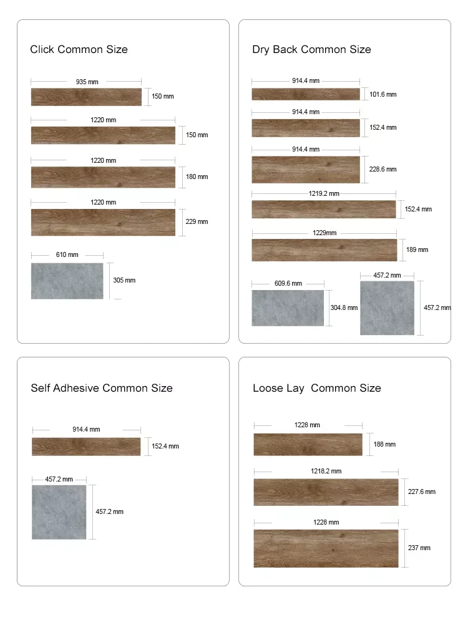Screen dimensions: 468x620
Task: Select the 1228 x 188 mm Loose Lay plank
Action: point(308,445)
